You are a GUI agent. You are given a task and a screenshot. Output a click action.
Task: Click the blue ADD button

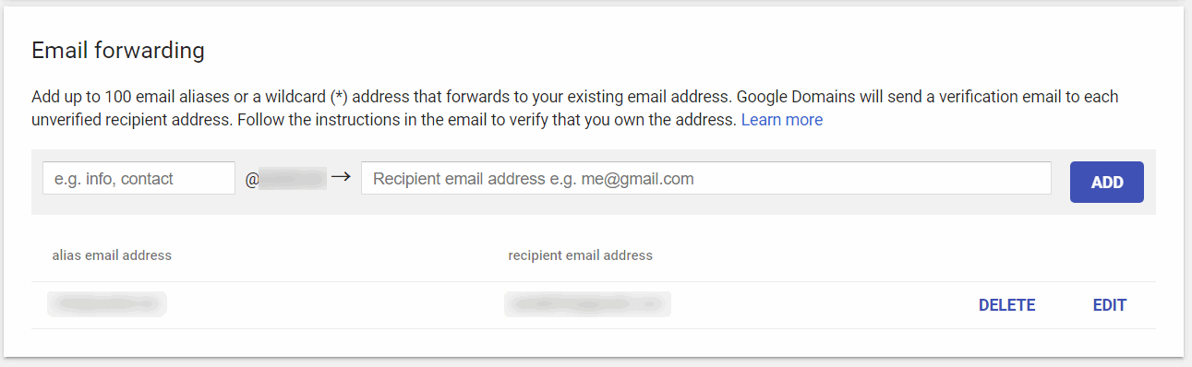[1107, 183]
